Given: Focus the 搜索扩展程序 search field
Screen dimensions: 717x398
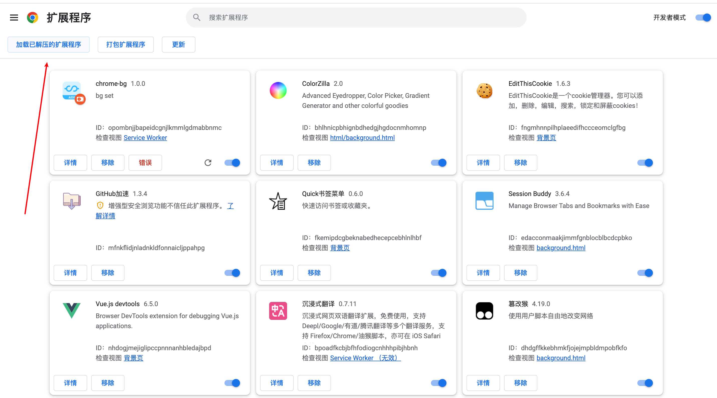Looking at the screenshot, I should tap(356, 18).
